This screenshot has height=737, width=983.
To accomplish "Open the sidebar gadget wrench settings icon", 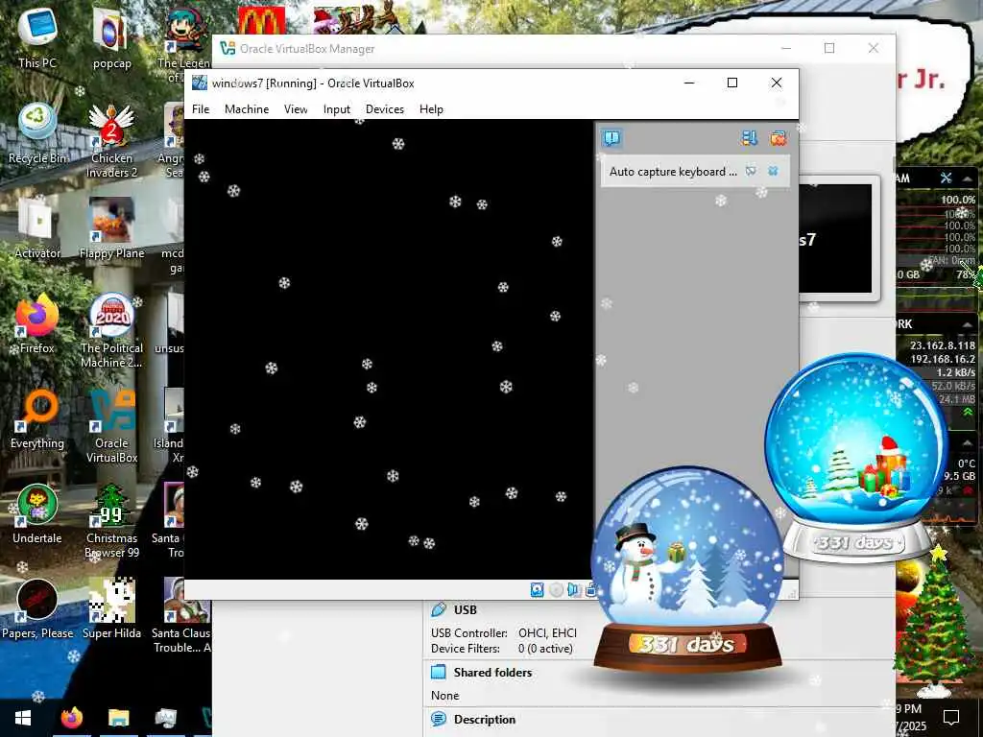I will click(x=946, y=178).
